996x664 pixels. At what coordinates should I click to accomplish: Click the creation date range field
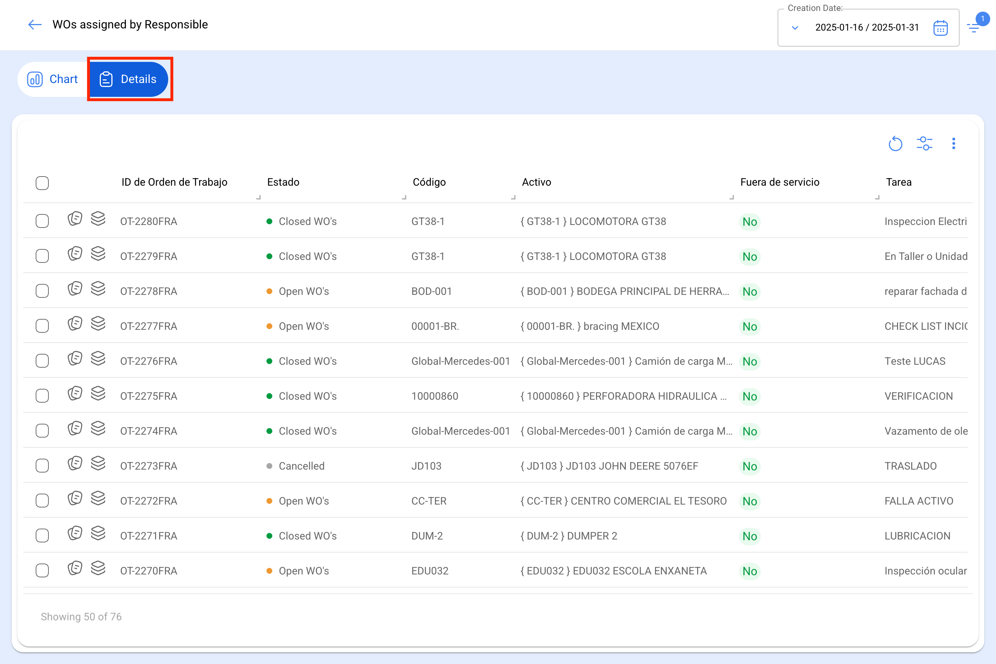(x=868, y=28)
